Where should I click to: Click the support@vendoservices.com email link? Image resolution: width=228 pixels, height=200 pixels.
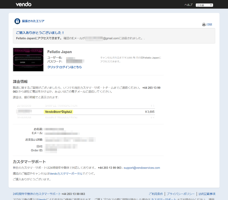(142, 168)
